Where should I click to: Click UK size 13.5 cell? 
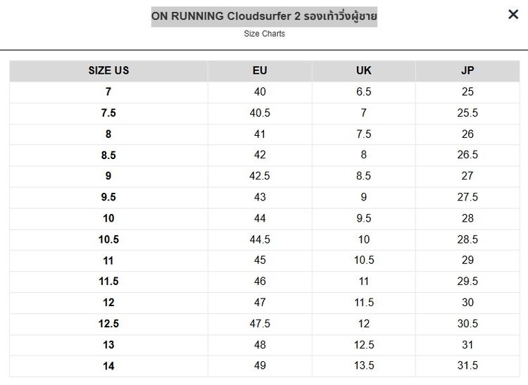tap(364, 365)
